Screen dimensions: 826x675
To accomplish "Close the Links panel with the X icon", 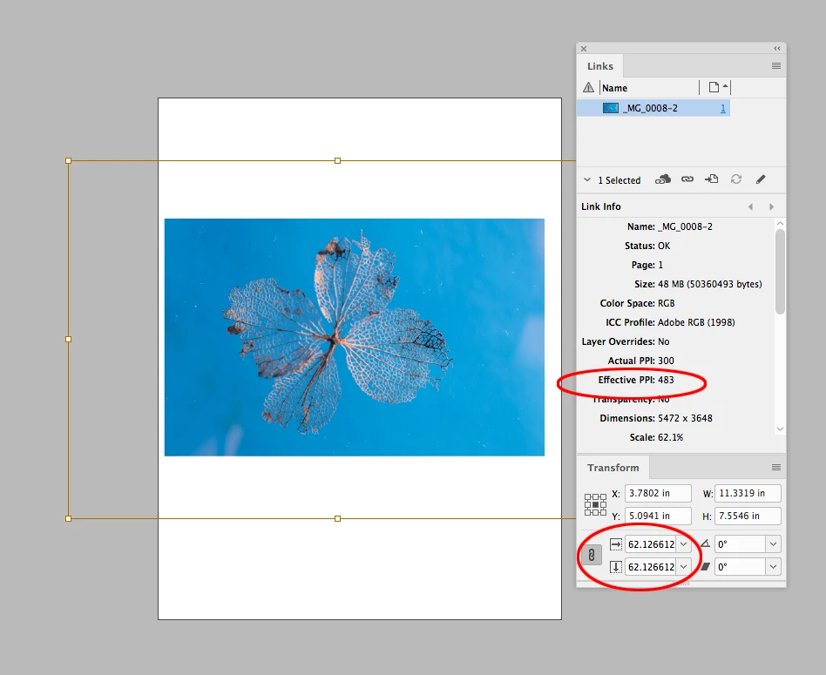I will click(x=584, y=49).
